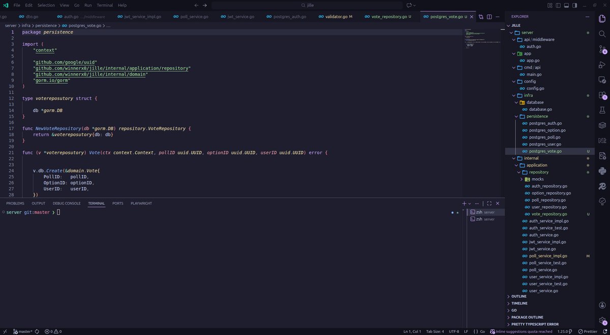This screenshot has height=335, width=610.
Task: Open the Python extension view
Action: pyautogui.click(x=602, y=171)
